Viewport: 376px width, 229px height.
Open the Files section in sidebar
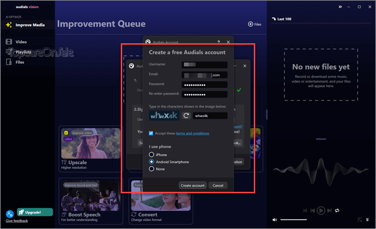pos(20,62)
